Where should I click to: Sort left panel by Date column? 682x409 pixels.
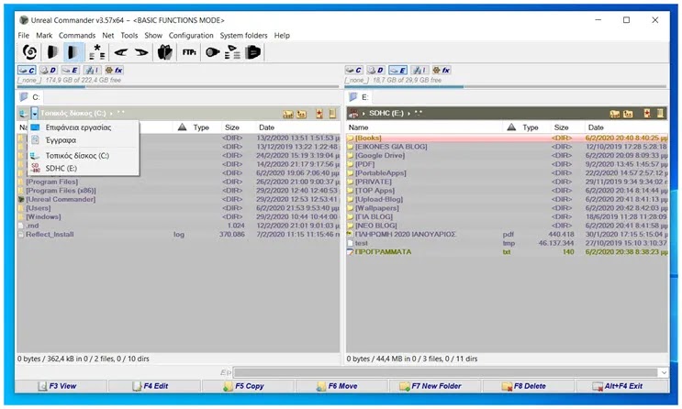(x=266, y=127)
